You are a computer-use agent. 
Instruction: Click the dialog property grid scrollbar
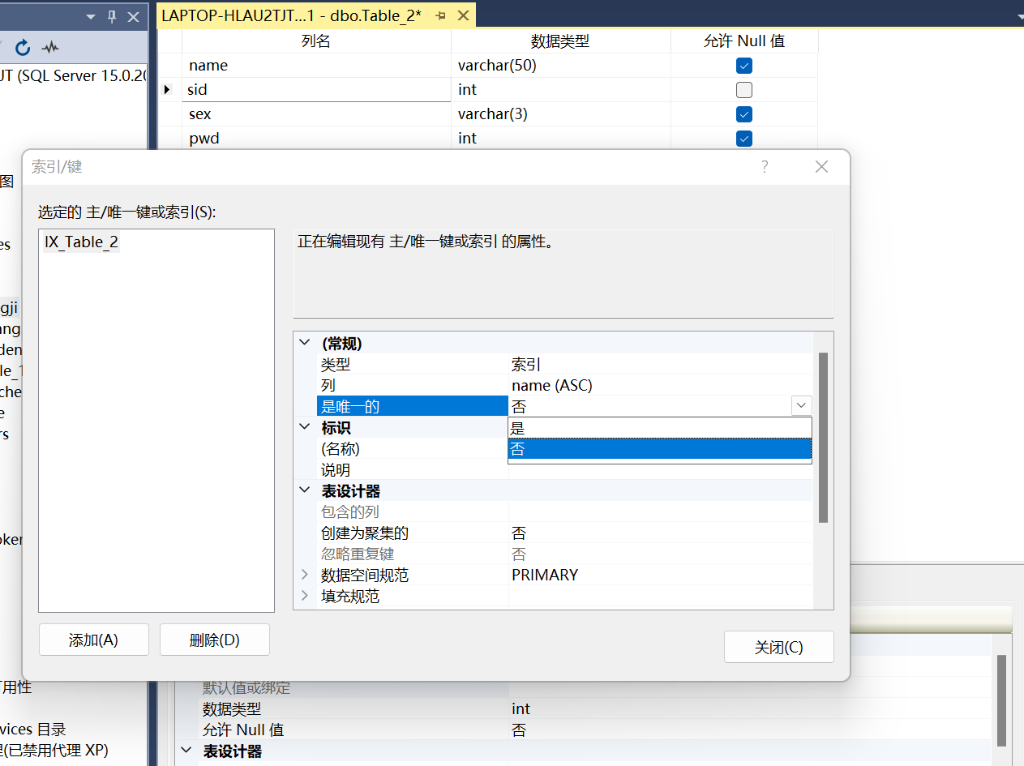[x=823, y=438]
